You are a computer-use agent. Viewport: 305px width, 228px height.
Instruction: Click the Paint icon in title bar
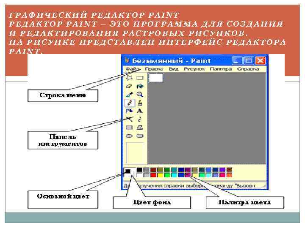pos(127,60)
